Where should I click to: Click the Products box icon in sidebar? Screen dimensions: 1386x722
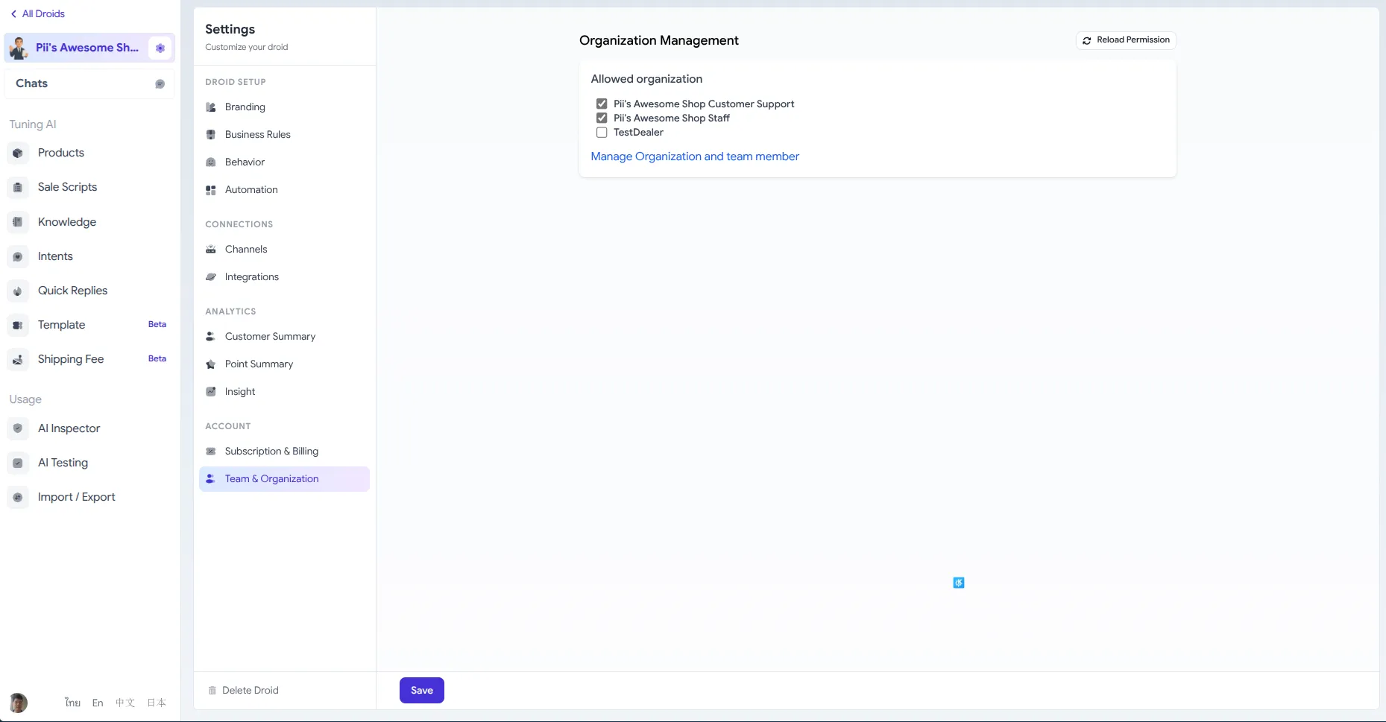[18, 153]
